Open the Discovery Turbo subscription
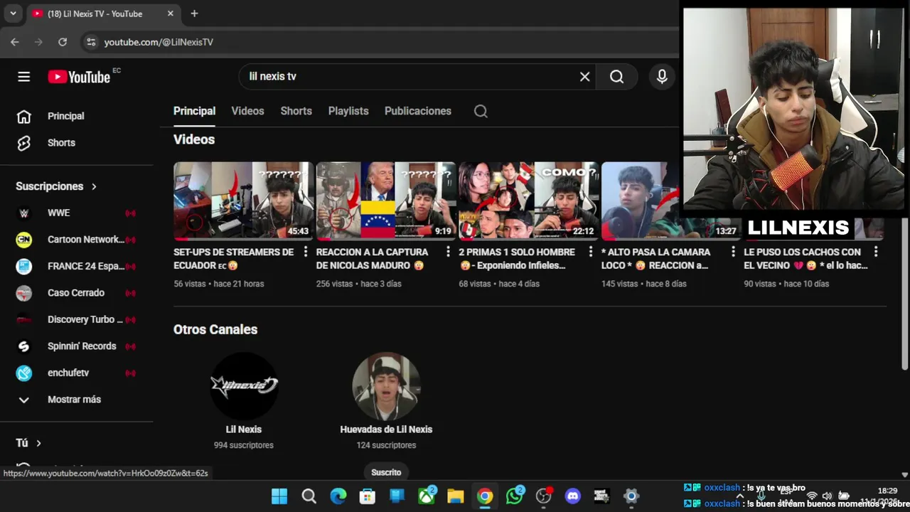Screen dimensions: 910x512 (x=77, y=319)
